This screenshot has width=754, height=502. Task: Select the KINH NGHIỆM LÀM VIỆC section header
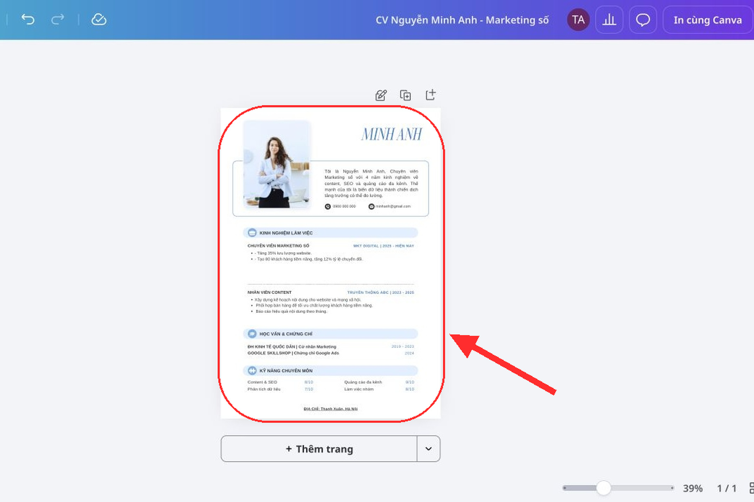coord(331,233)
